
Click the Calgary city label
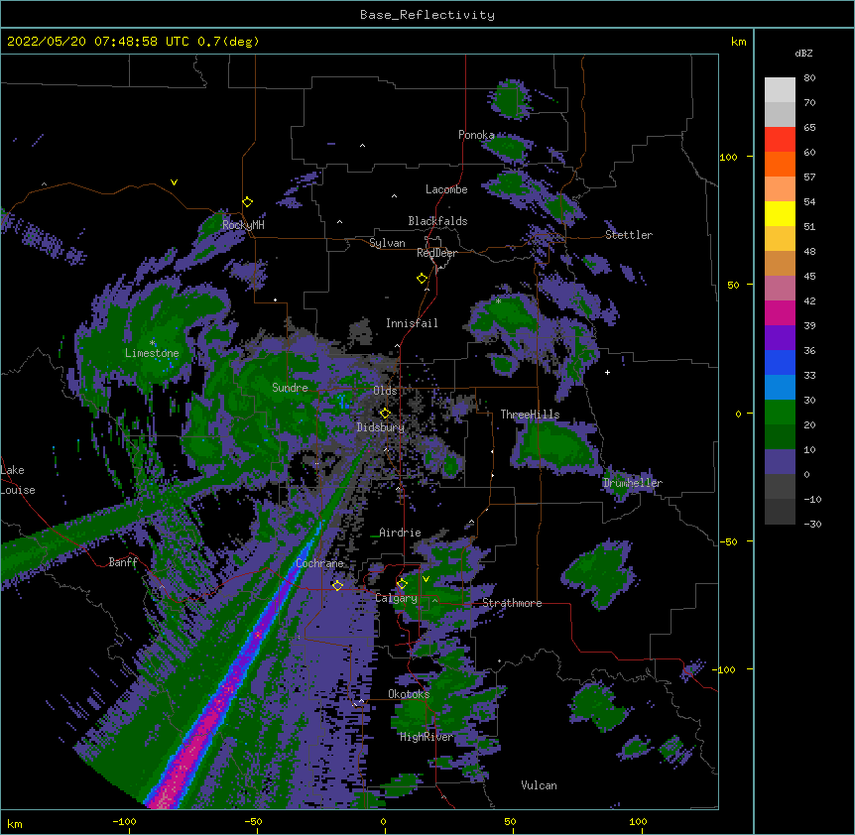(396, 598)
